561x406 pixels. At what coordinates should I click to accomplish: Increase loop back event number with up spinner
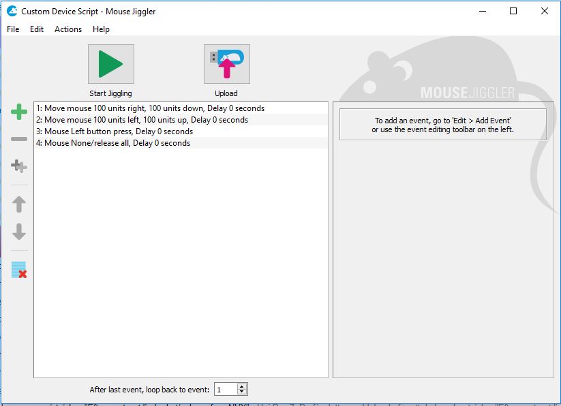click(242, 387)
